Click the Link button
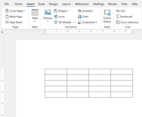The image size is (142, 117). pyautogui.click(x=120, y=11)
